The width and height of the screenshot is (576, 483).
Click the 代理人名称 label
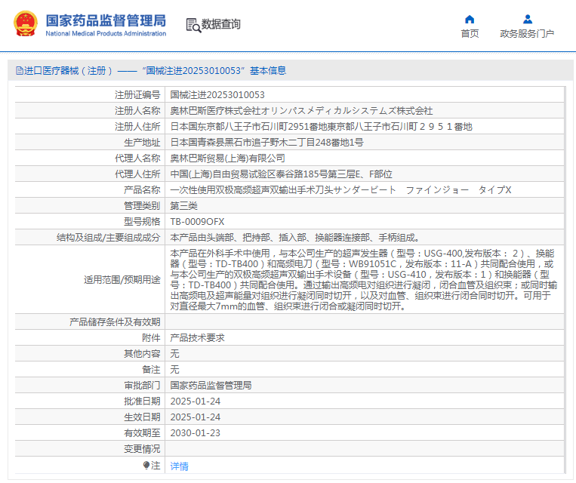pyautogui.click(x=137, y=158)
